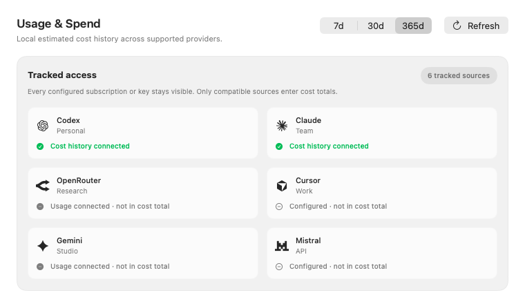The width and height of the screenshot is (525, 304).
Task: Click the Gemini sparkle icon
Action: pos(43,246)
